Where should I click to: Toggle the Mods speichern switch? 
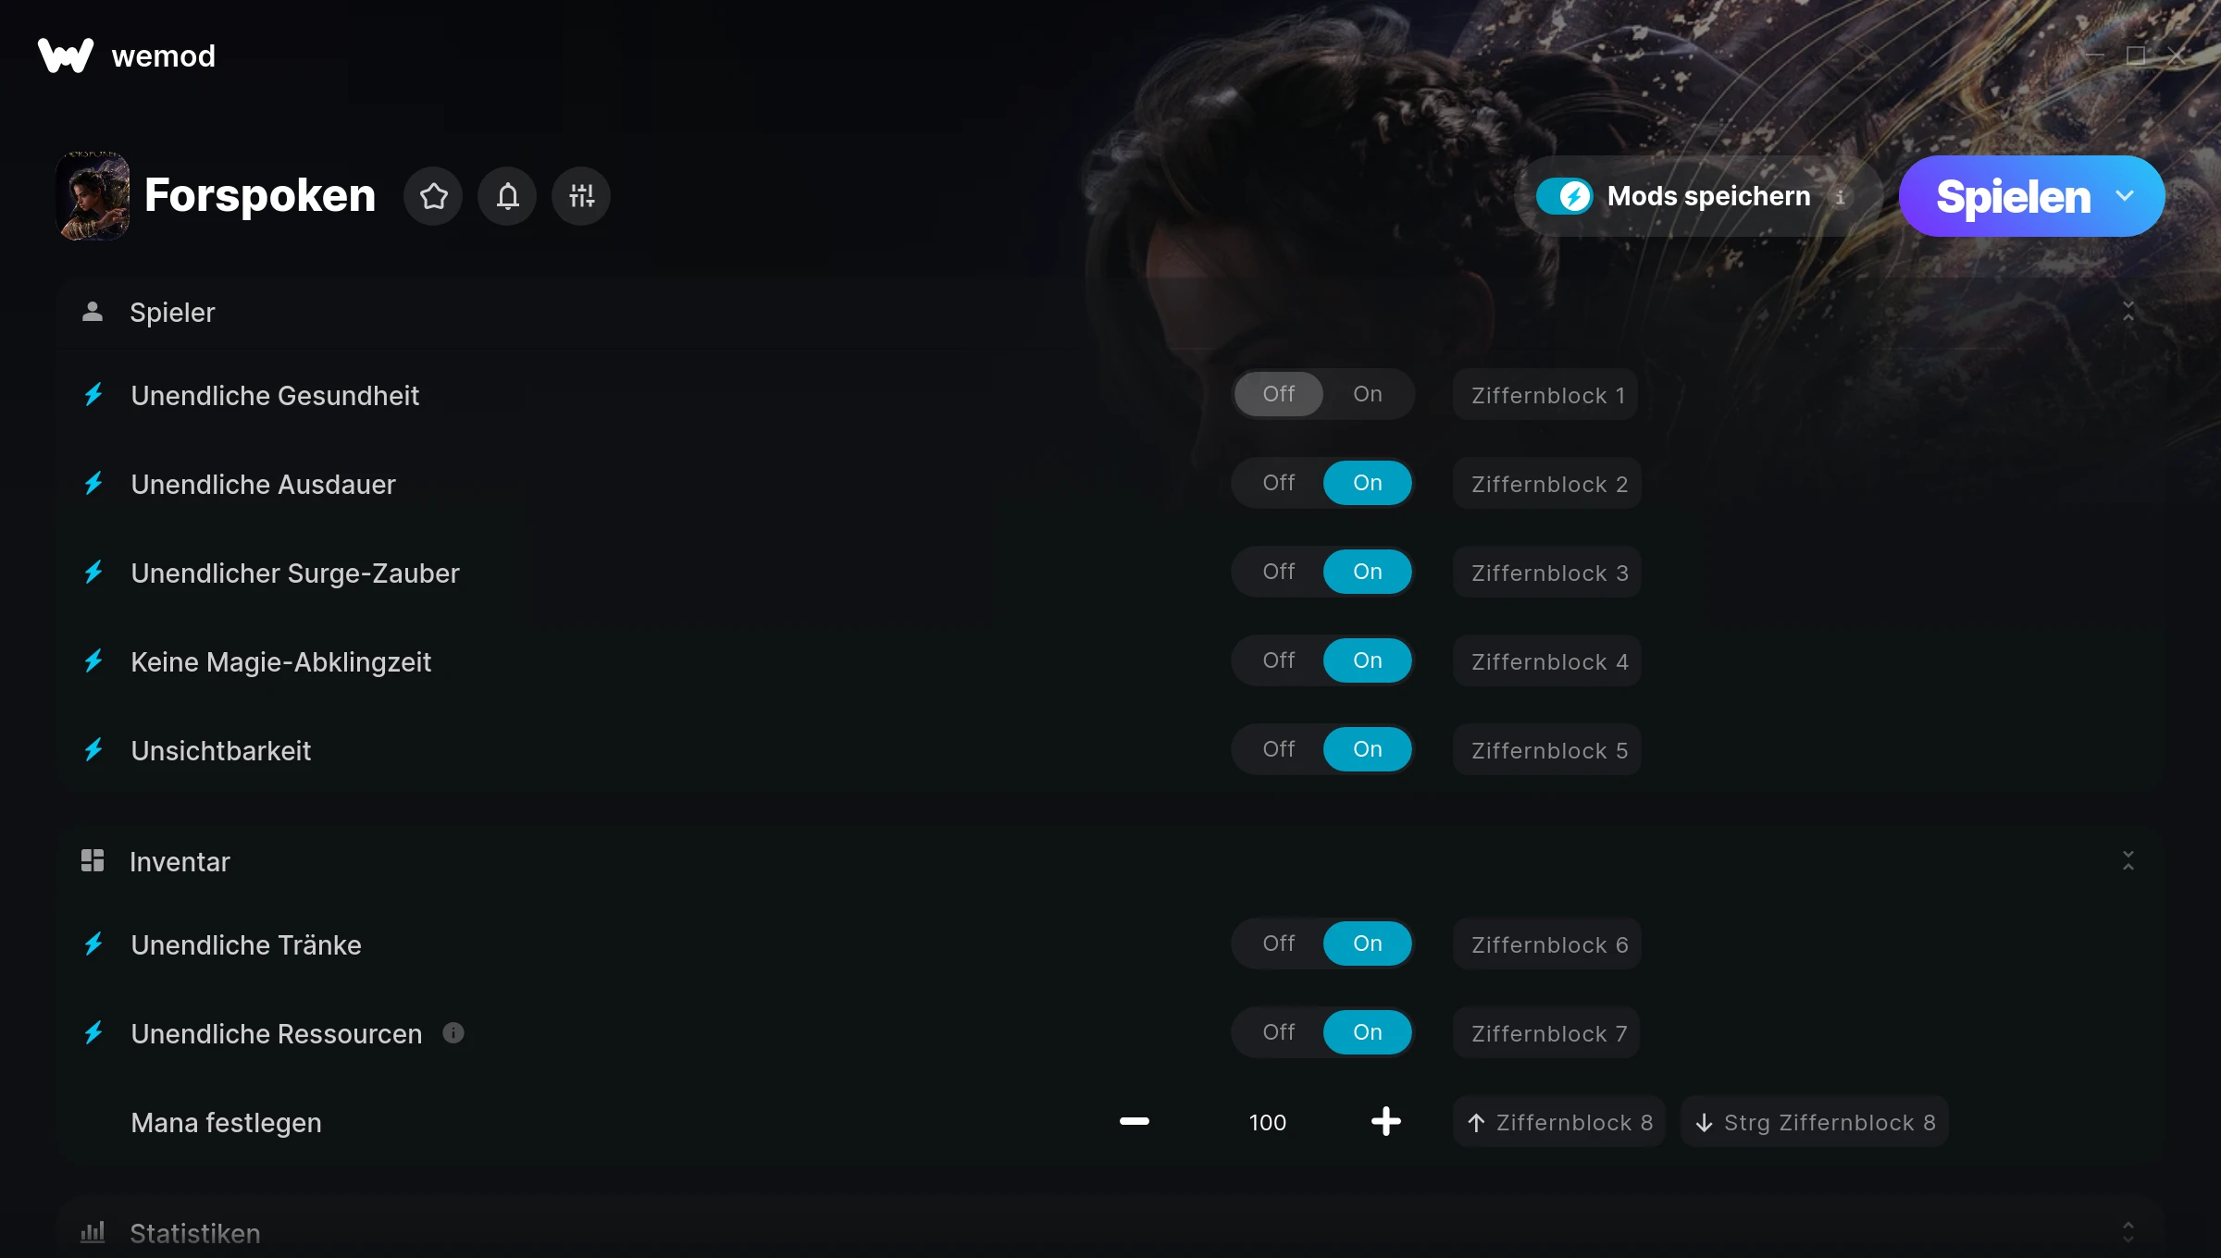pos(1564,196)
